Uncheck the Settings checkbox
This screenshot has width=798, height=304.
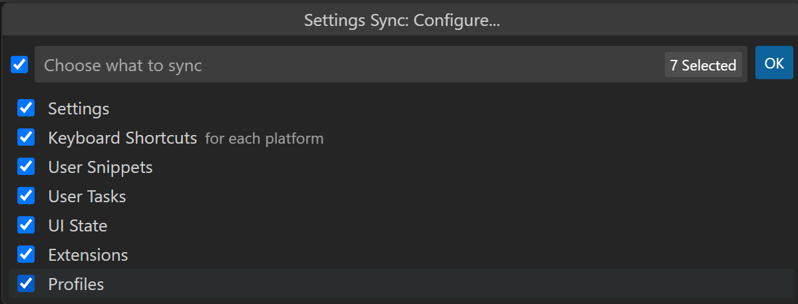(x=26, y=108)
